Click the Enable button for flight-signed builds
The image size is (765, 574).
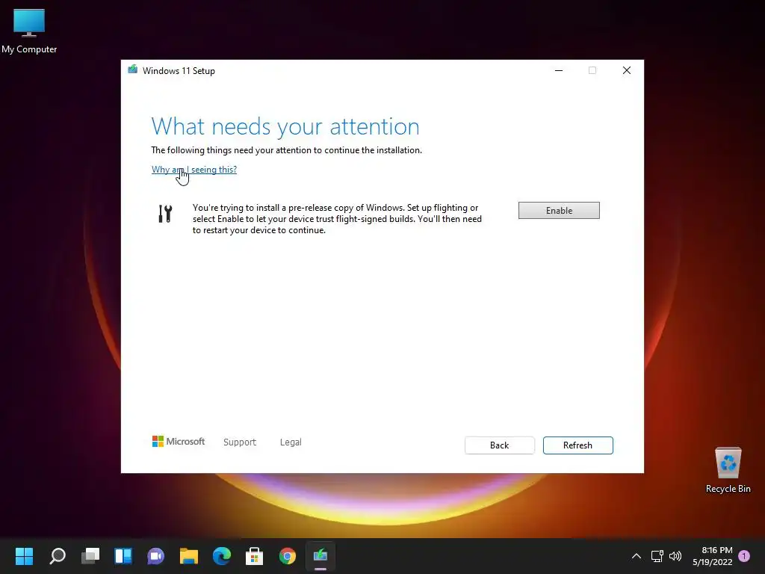pos(559,210)
